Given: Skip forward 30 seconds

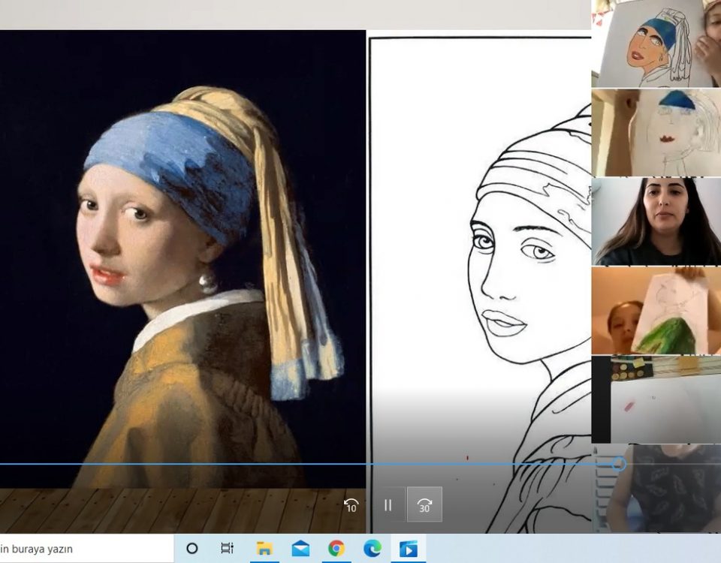Looking at the screenshot, I should click(424, 505).
